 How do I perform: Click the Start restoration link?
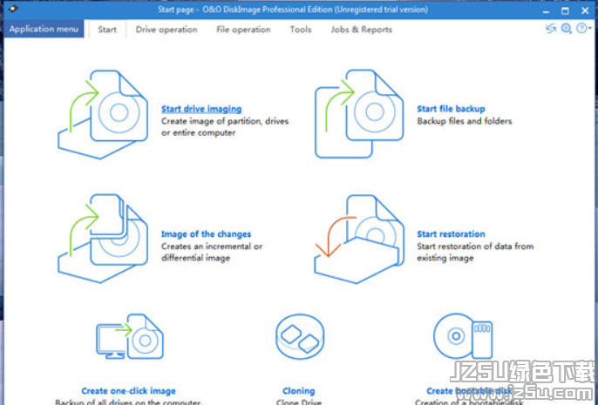(452, 234)
